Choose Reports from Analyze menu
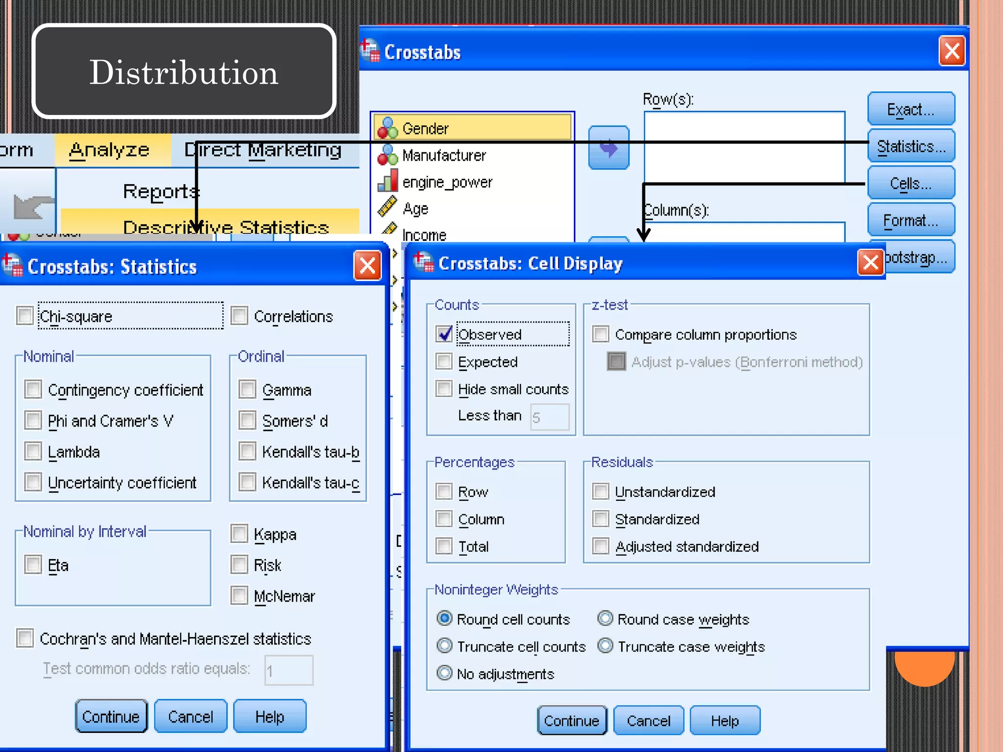The height and width of the screenshot is (752, 1003). point(161,191)
